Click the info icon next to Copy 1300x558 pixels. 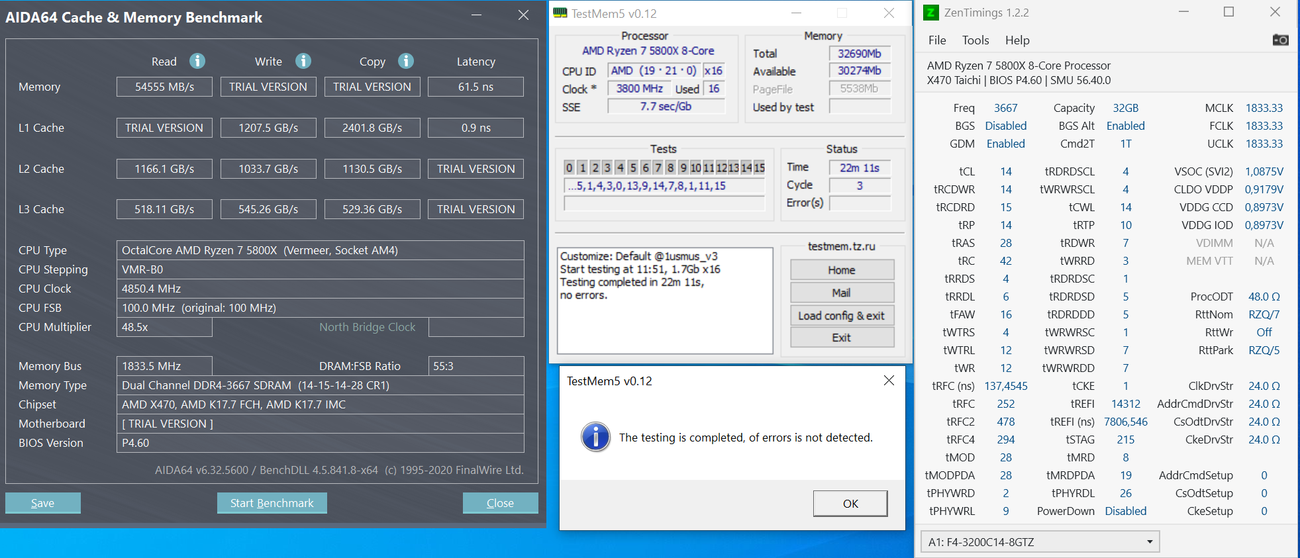coord(406,61)
